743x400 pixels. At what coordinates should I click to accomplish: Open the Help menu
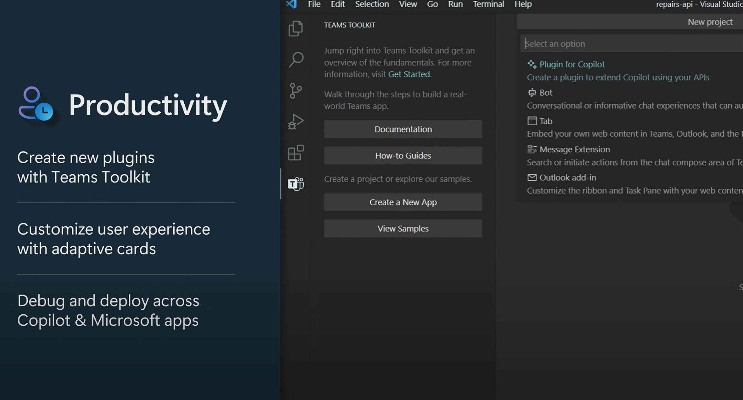(x=523, y=4)
